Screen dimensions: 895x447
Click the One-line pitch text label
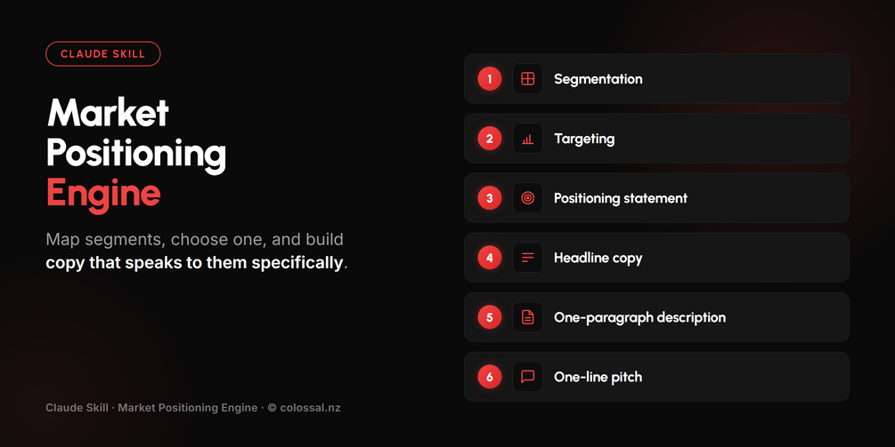pyautogui.click(x=598, y=377)
